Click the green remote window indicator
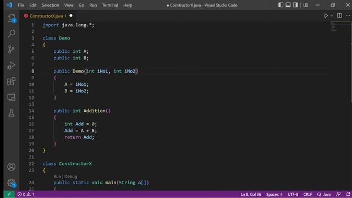 pos(9,194)
